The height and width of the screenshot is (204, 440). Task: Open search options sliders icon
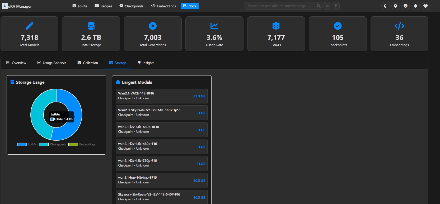click(x=327, y=6)
